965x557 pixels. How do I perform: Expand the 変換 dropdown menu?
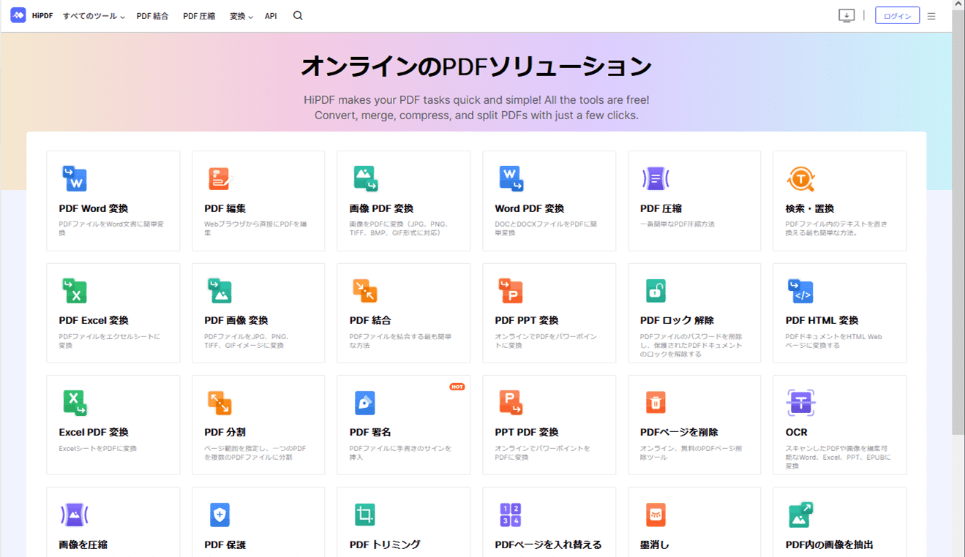[x=241, y=16]
